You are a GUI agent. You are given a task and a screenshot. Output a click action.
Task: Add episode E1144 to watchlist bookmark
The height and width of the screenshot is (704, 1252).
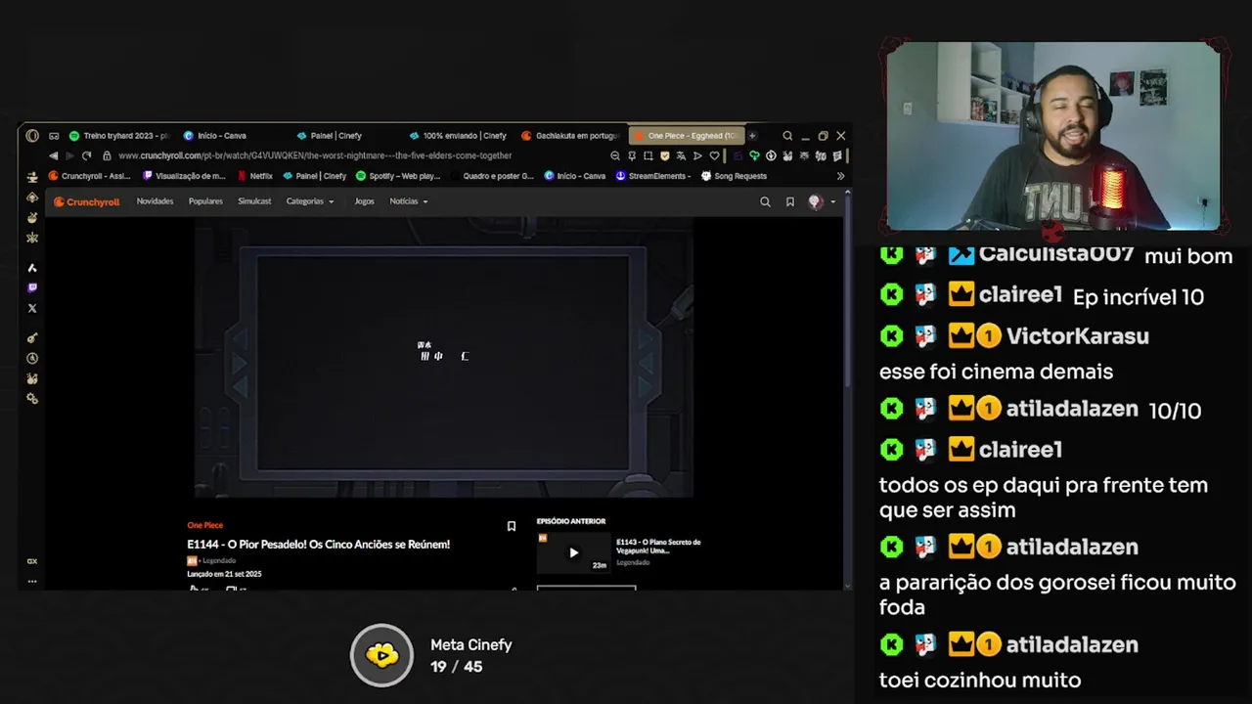coord(511,526)
